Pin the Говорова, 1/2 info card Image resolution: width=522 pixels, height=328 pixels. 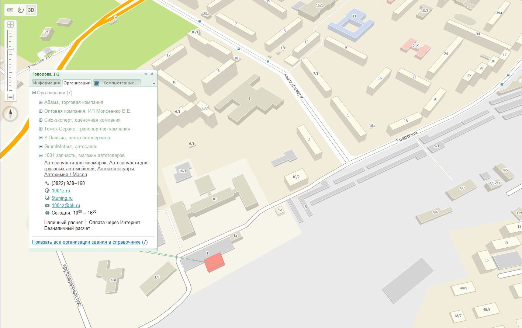coord(145,74)
